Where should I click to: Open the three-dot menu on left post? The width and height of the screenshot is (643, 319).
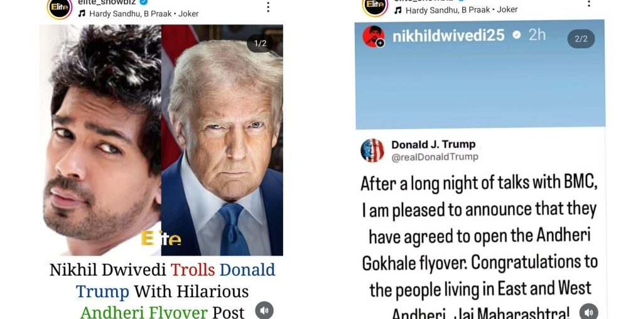click(267, 6)
